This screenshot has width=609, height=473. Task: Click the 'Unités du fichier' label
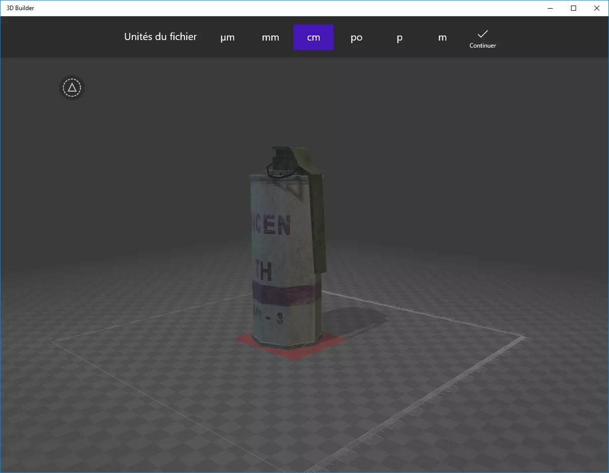coord(161,37)
